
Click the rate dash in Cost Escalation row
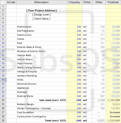pyautogui.click(x=99, y=112)
